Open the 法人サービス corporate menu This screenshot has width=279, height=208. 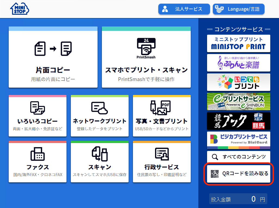[184, 9]
